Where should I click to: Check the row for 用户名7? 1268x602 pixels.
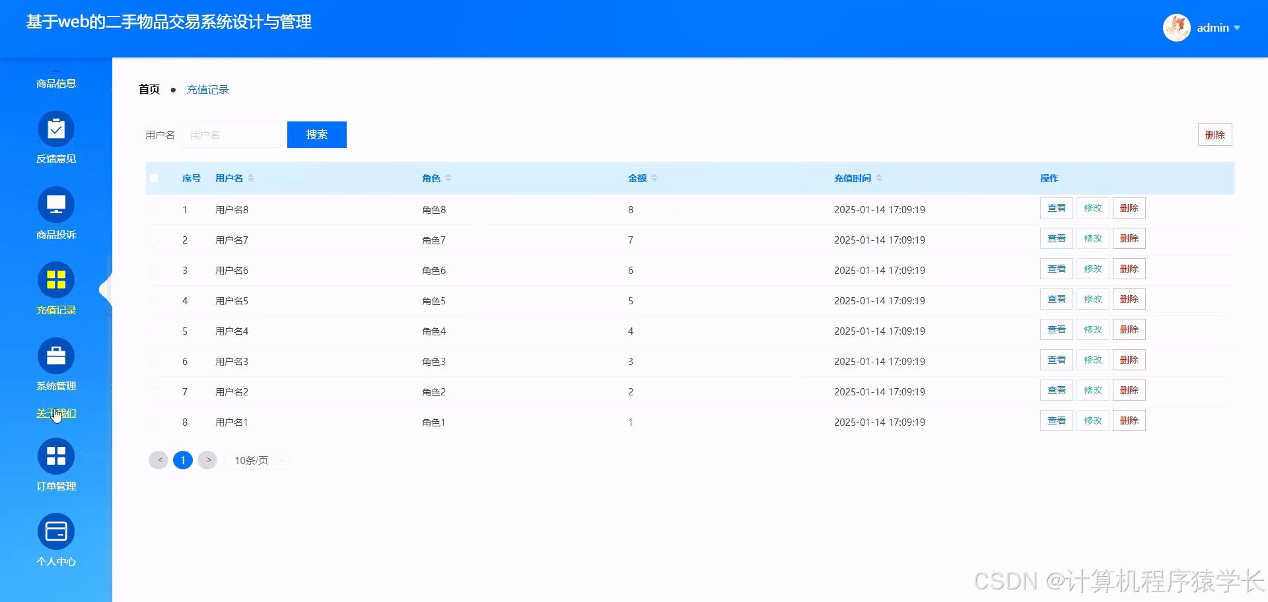[154, 240]
